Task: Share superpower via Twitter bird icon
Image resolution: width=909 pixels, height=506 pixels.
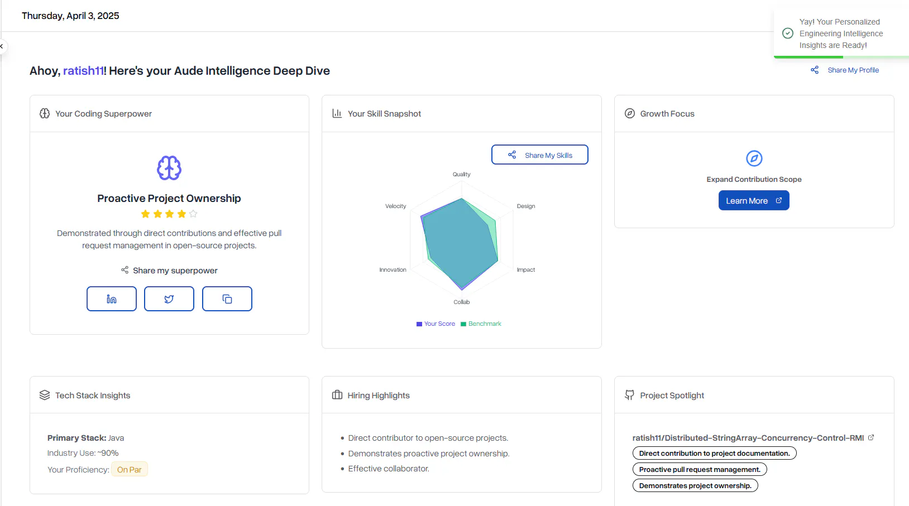Action: pyautogui.click(x=169, y=299)
